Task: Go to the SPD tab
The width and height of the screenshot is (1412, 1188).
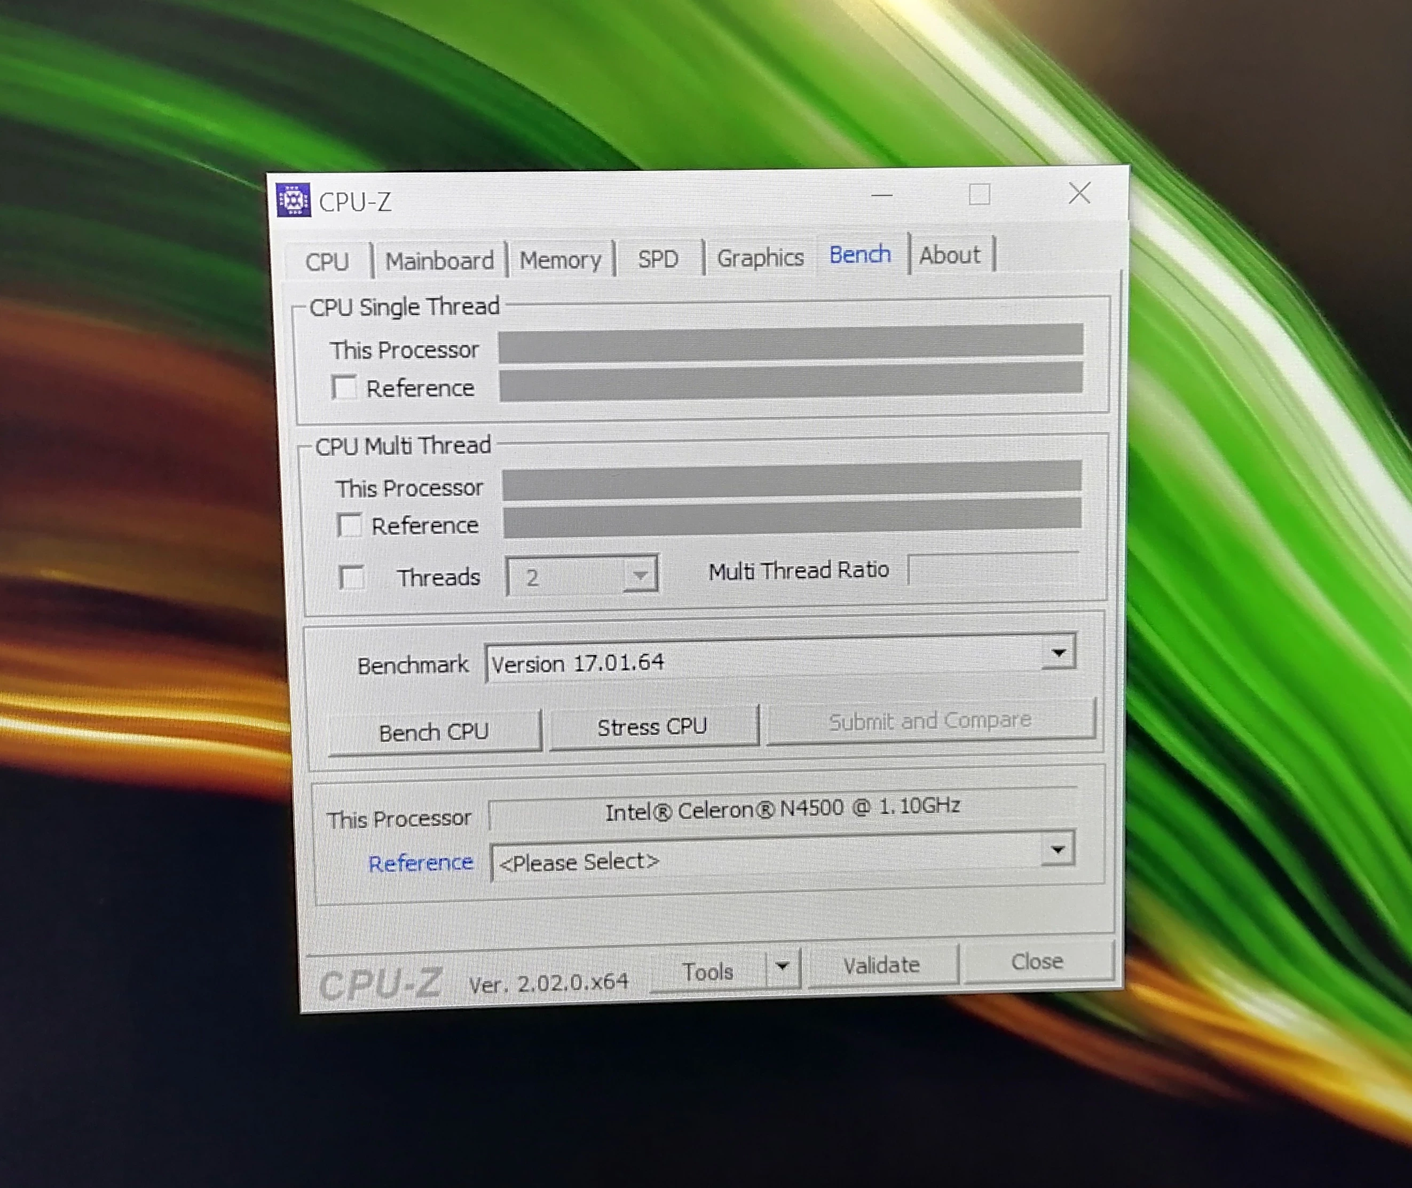Action: [x=658, y=258]
